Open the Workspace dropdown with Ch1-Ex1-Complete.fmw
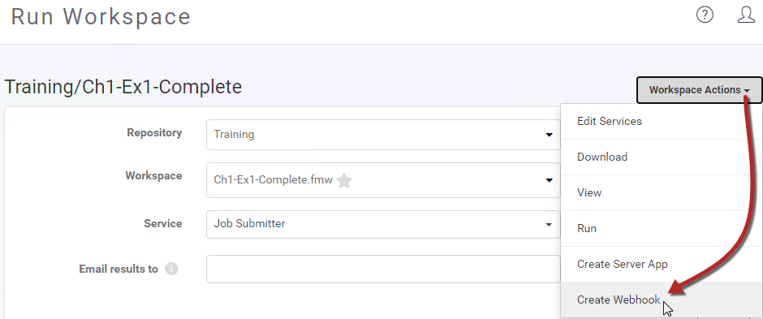This screenshot has width=763, height=319. coord(383,180)
